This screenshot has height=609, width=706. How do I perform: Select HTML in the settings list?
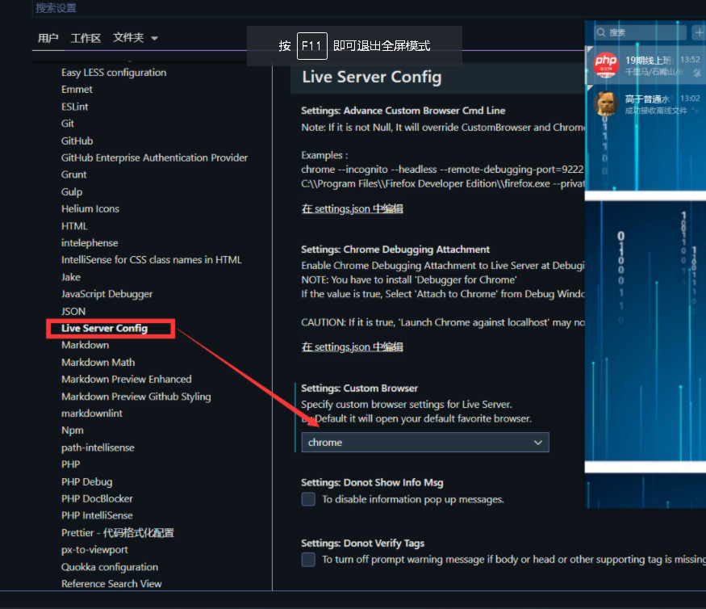tap(74, 226)
